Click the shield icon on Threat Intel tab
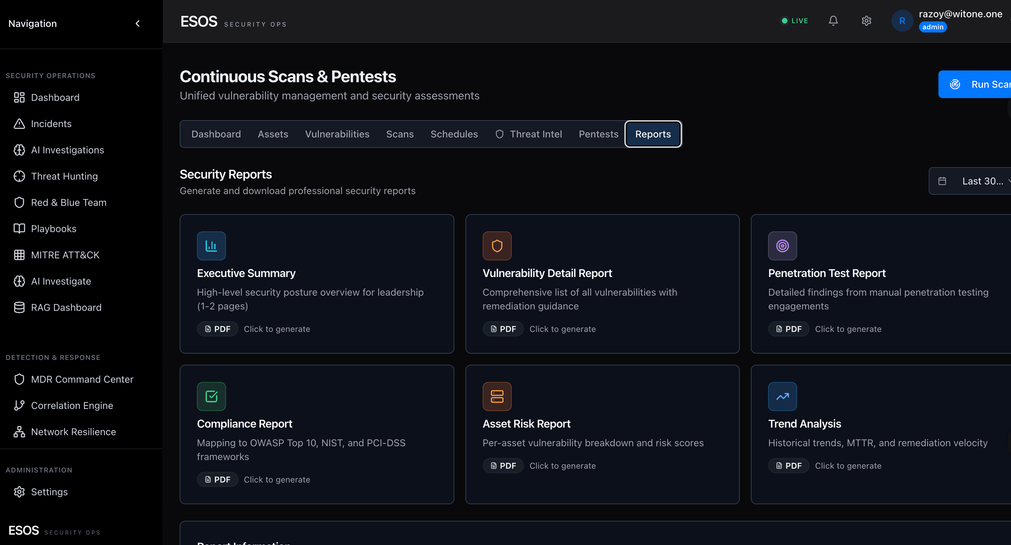Screen dimensions: 1011x545 [499, 134]
